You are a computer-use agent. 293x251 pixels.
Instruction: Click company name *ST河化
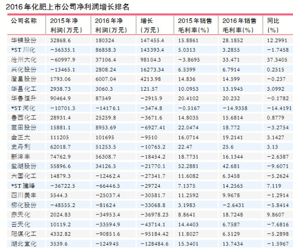click(23, 108)
